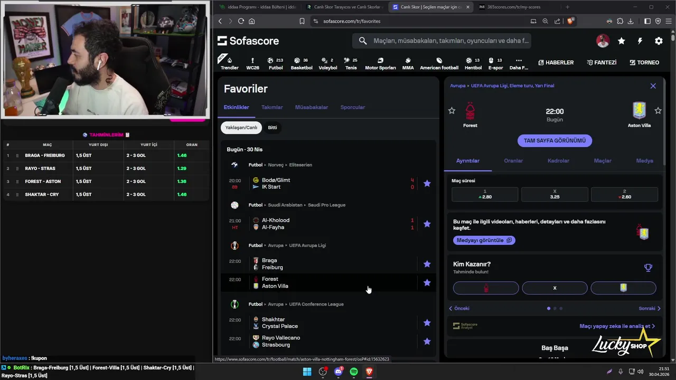Image resolution: width=676 pixels, height=380 pixels.
Task: Open the E-spor category
Action: coord(495,63)
